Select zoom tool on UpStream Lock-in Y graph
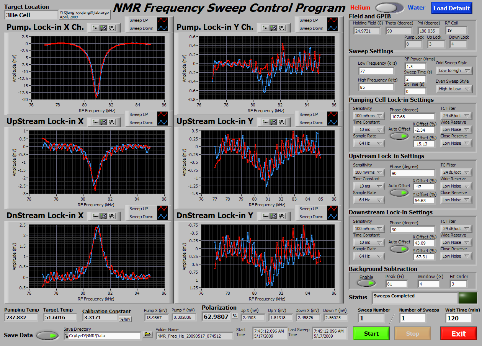 click(x=273, y=122)
